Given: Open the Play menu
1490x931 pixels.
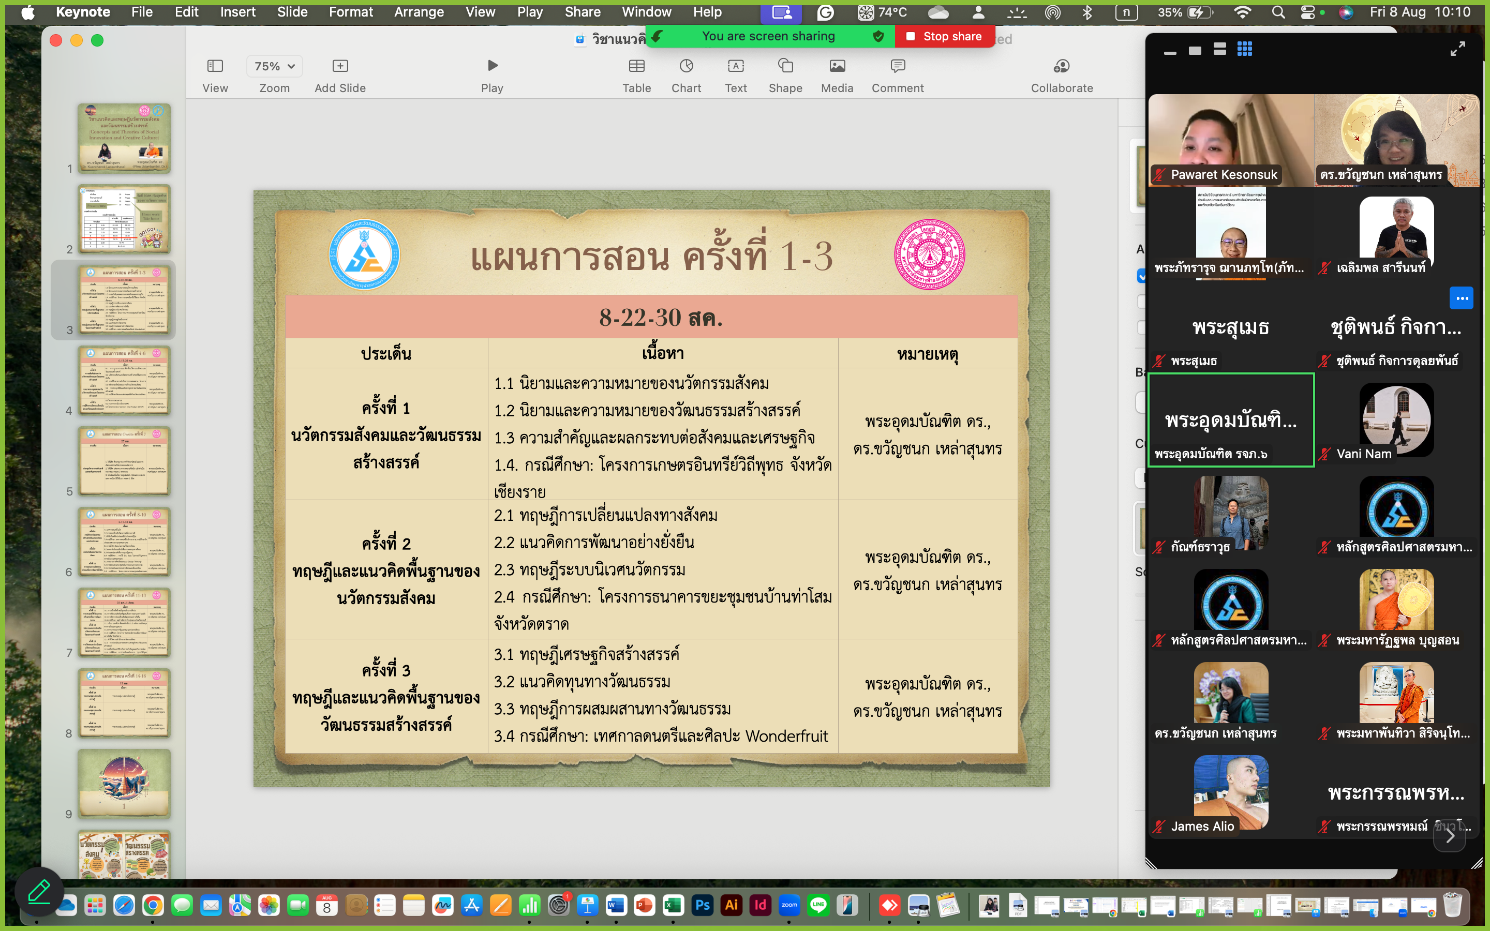Looking at the screenshot, I should [x=529, y=12].
